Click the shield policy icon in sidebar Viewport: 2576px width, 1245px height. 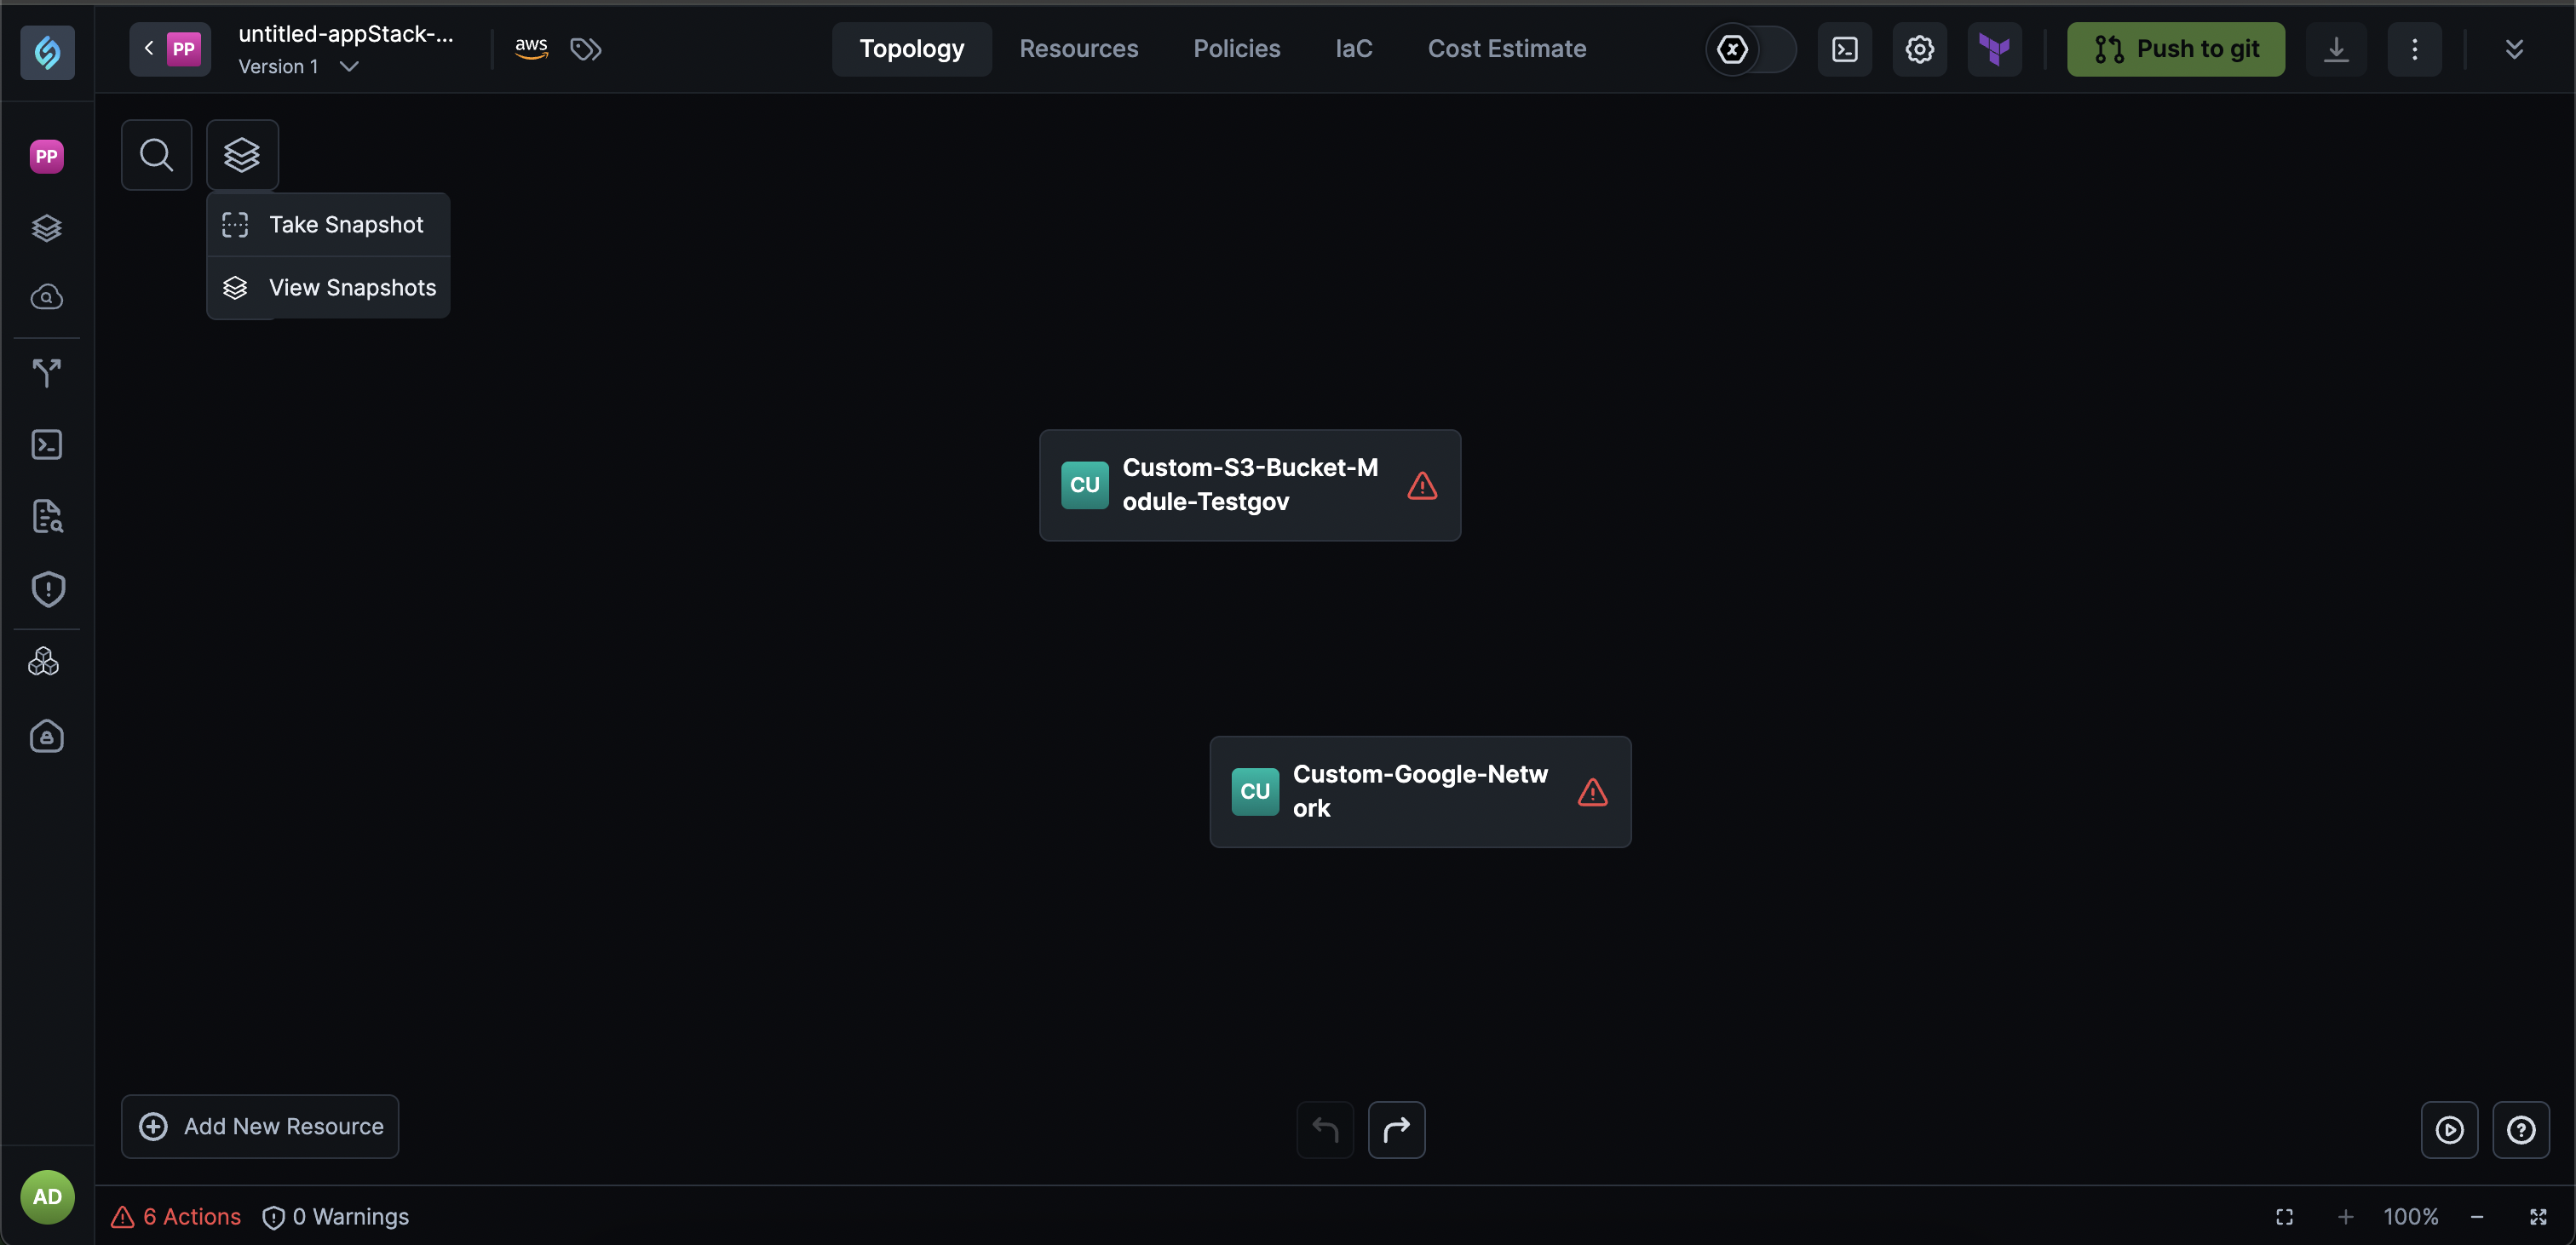[x=47, y=589]
